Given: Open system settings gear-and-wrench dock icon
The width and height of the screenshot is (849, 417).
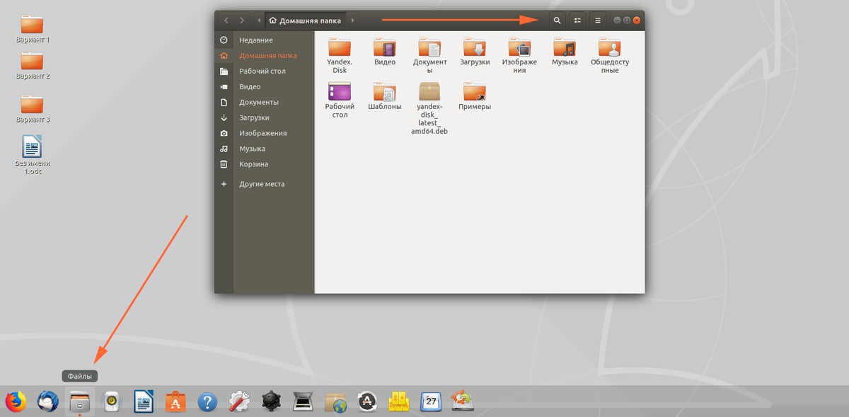Looking at the screenshot, I should pyautogui.click(x=239, y=401).
